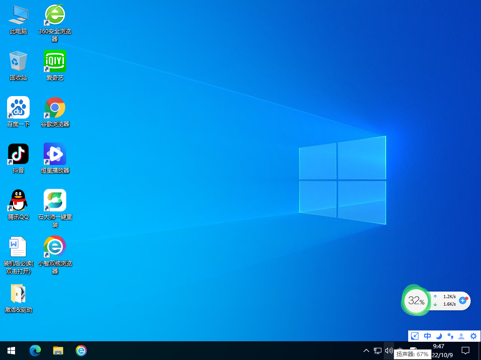481x360 pixels.
Task: Open the volume slider from the speaker icon
Action: 388,351
